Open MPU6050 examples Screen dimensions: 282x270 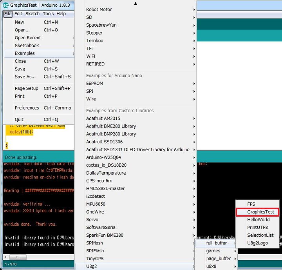point(136,204)
